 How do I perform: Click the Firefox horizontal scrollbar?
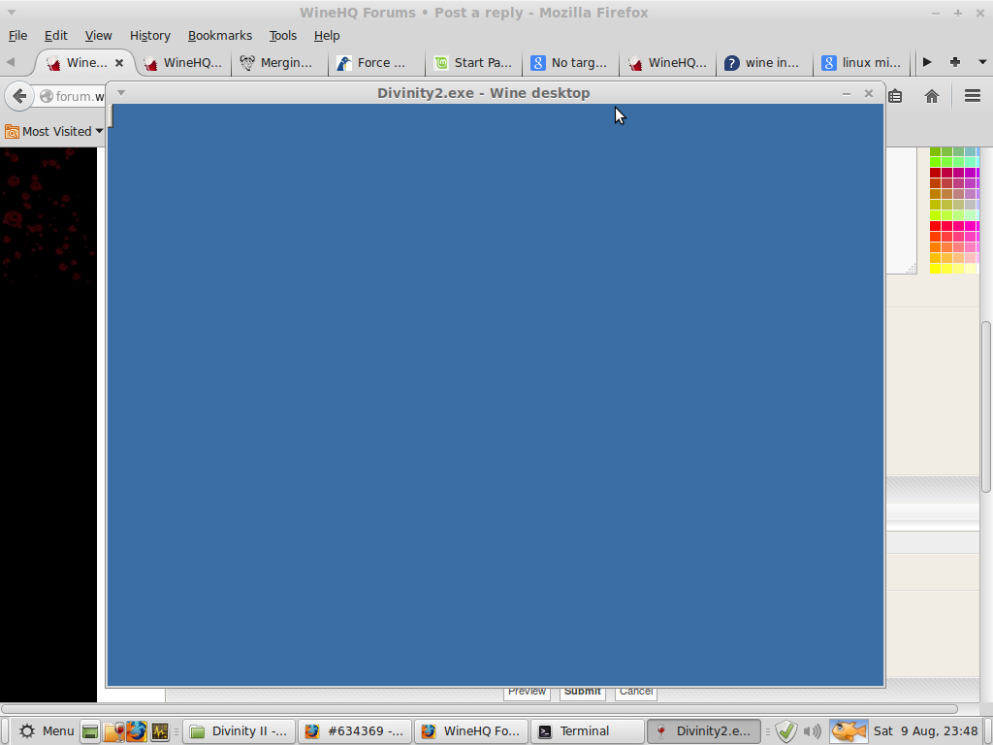479,709
